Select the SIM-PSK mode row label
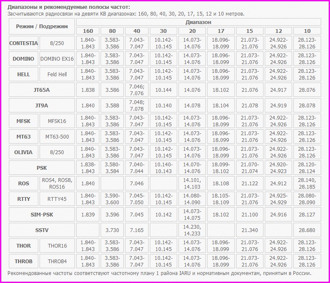Image resolution: width=330 pixels, height=283 pixels. coord(42,214)
